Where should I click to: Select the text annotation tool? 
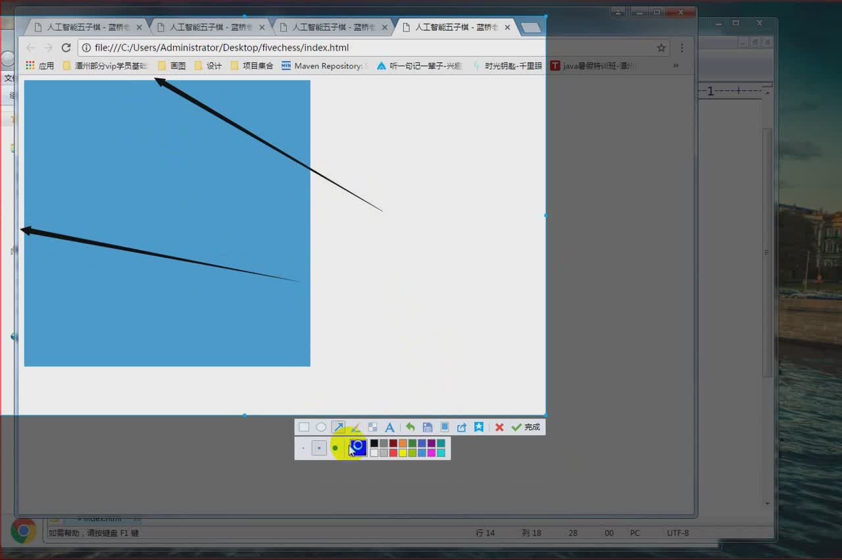[389, 427]
